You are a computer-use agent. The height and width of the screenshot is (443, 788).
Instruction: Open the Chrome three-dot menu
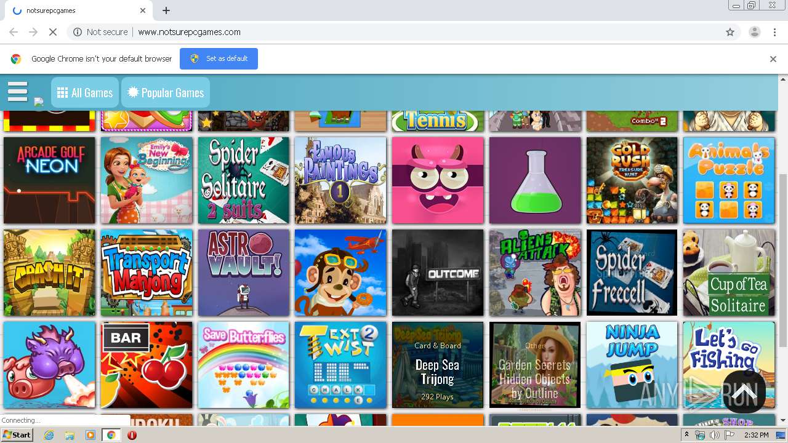point(774,32)
